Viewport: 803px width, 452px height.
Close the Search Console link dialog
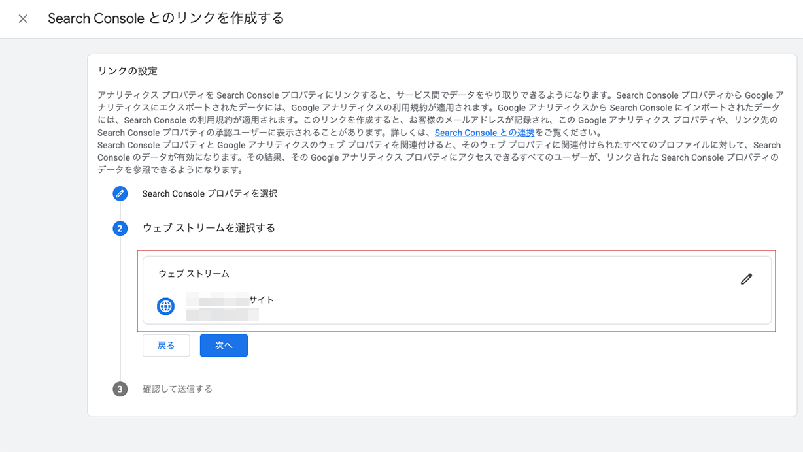[x=23, y=19]
